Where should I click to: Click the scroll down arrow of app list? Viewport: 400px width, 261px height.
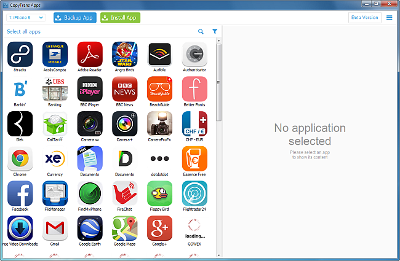click(218, 255)
